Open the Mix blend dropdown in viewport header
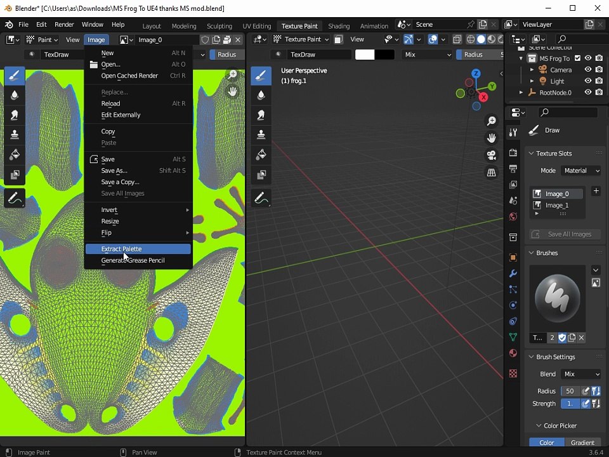This screenshot has height=457, width=609. (x=428, y=55)
